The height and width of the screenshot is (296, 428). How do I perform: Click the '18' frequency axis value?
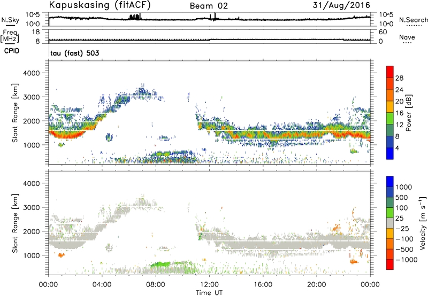[36, 32]
